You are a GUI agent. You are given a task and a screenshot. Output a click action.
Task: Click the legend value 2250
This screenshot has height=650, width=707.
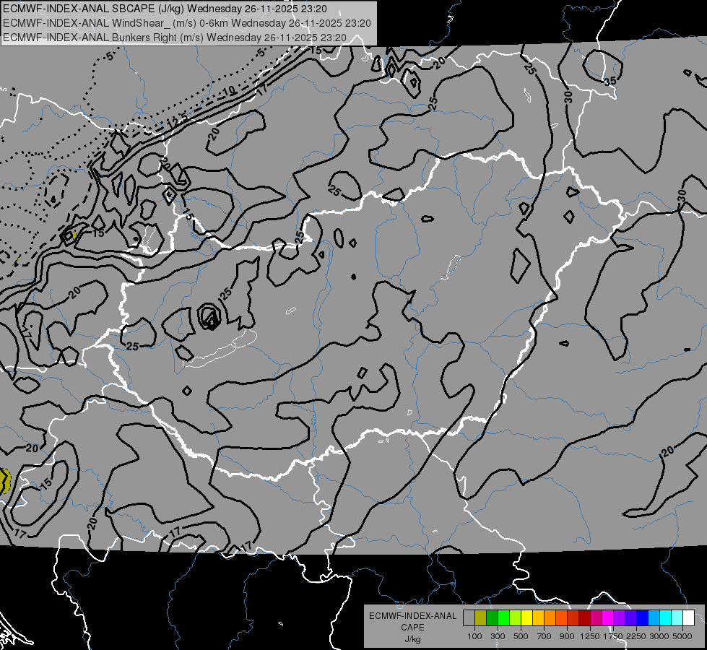tap(637, 636)
